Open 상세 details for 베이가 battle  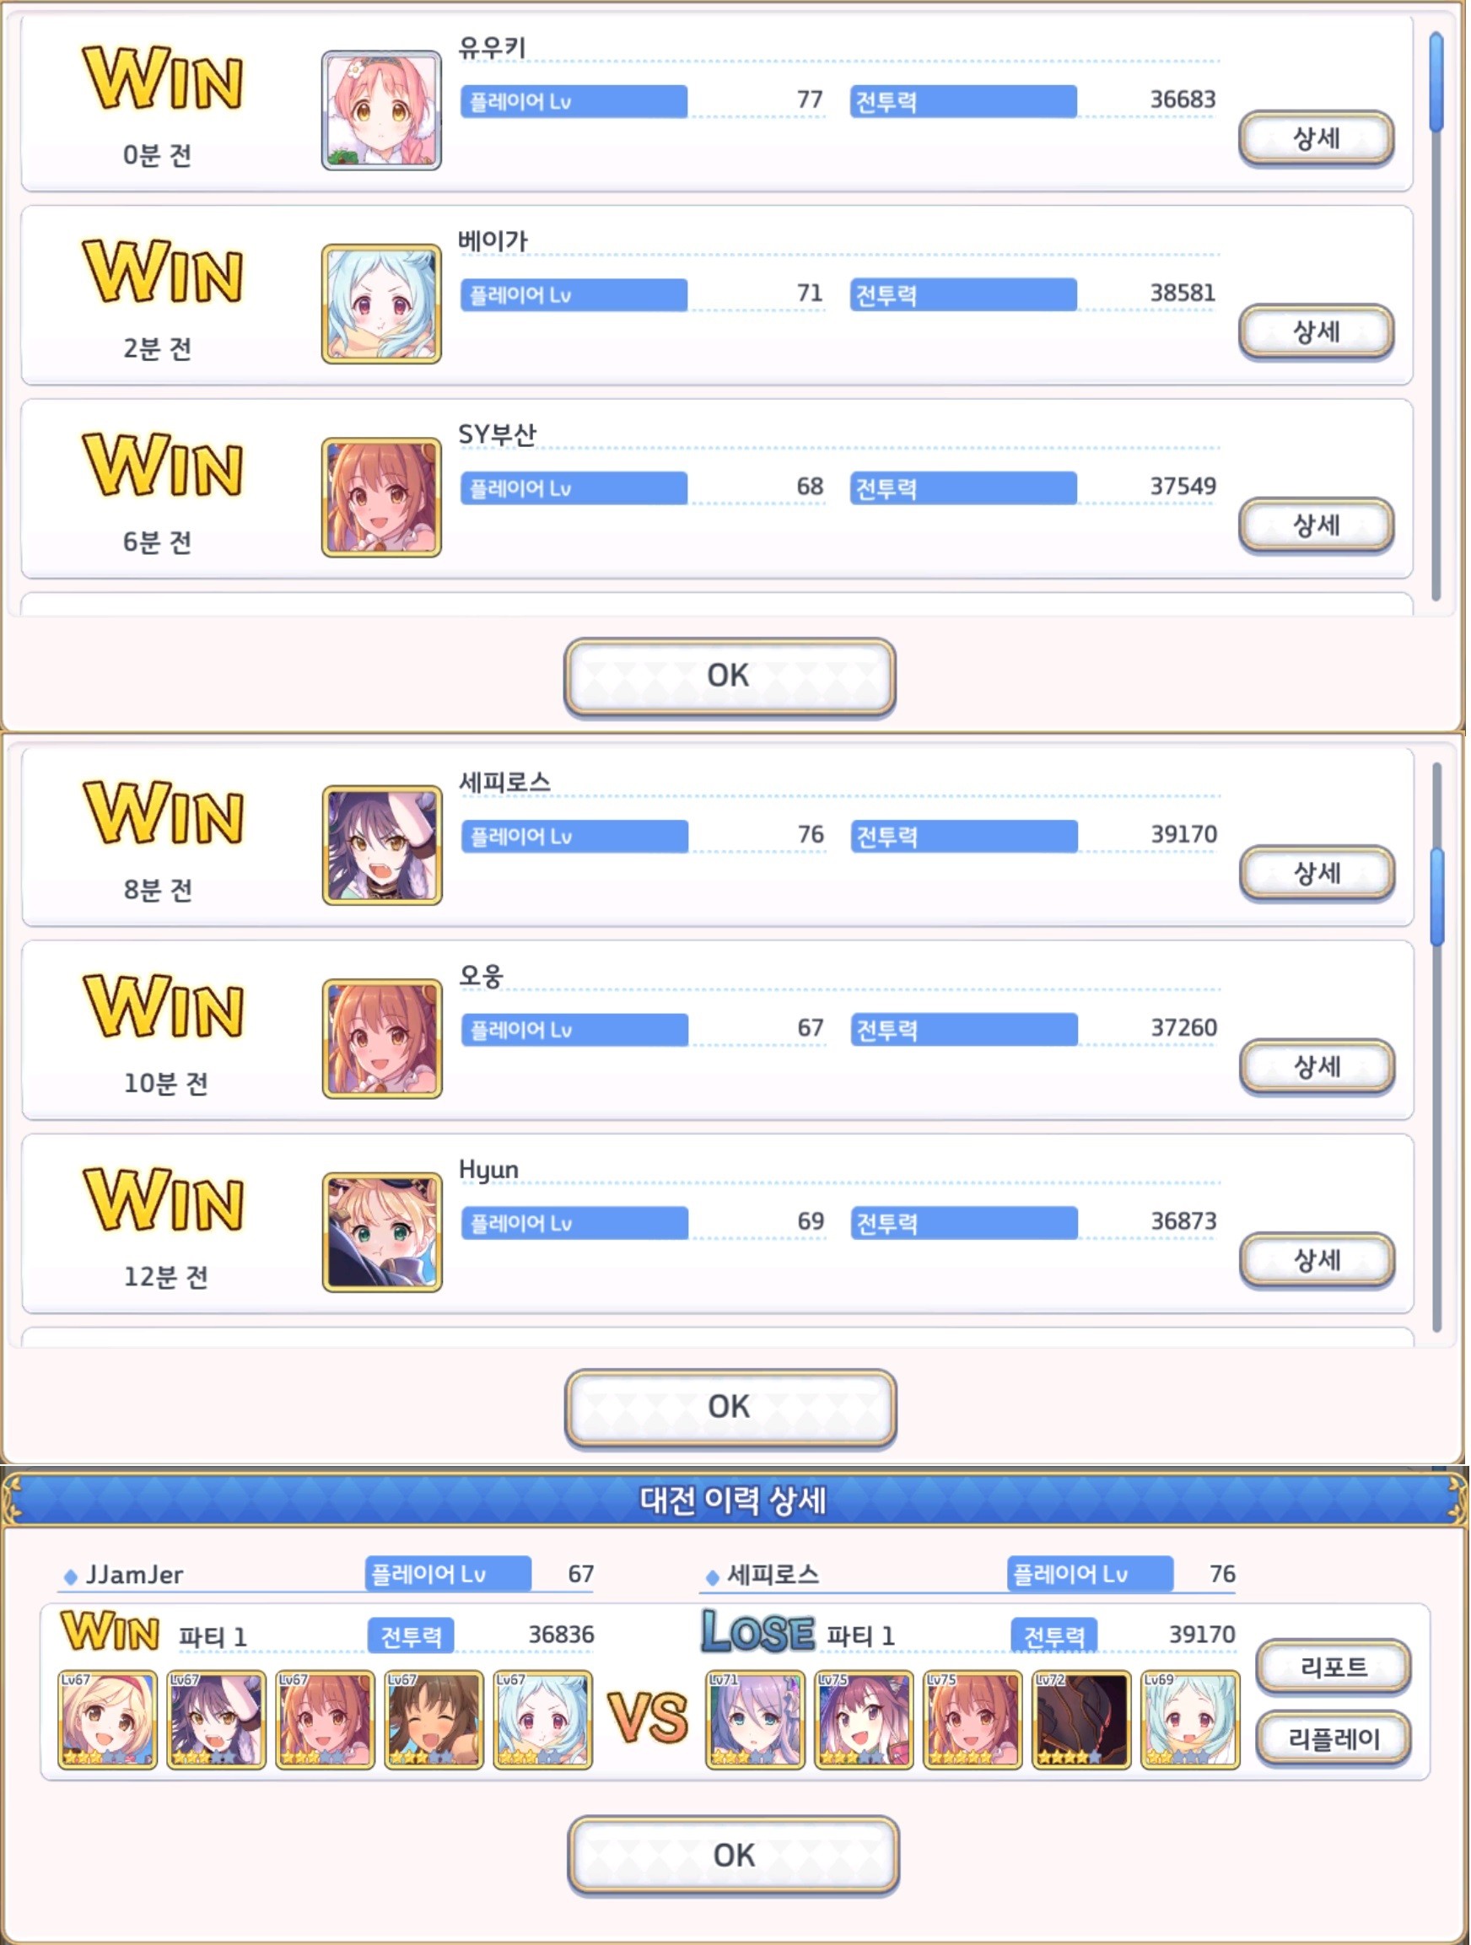[1317, 331]
